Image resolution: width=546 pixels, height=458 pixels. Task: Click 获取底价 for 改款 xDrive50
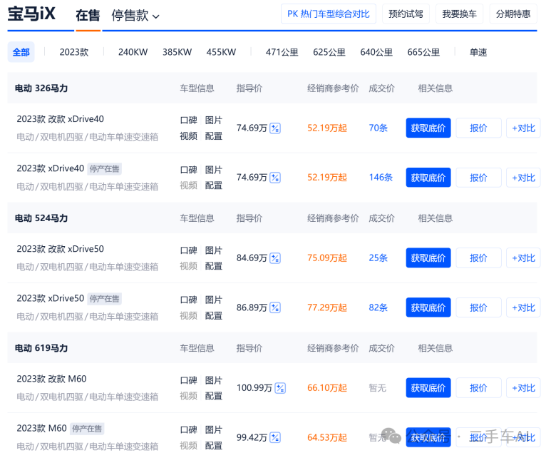click(x=428, y=258)
